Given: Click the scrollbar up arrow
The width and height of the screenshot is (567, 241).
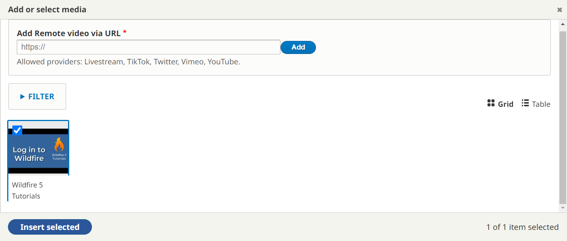Looking at the screenshot, I should (563, 25).
